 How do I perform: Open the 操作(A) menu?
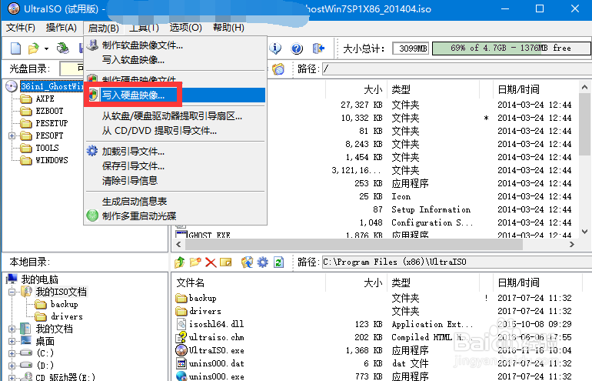[62, 28]
